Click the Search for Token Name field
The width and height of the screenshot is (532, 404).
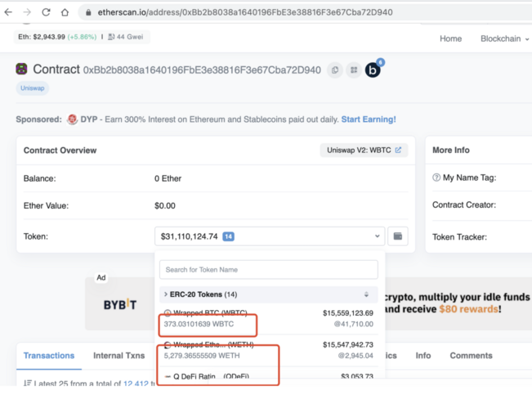[x=268, y=269]
